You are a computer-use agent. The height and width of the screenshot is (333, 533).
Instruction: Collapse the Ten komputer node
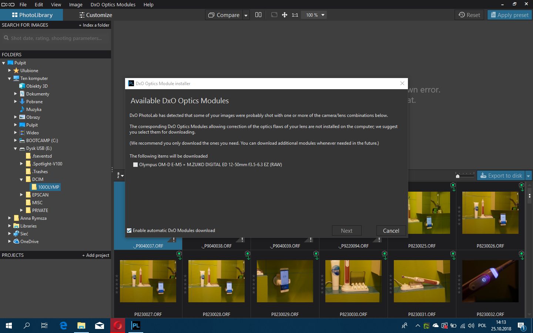(x=10, y=78)
